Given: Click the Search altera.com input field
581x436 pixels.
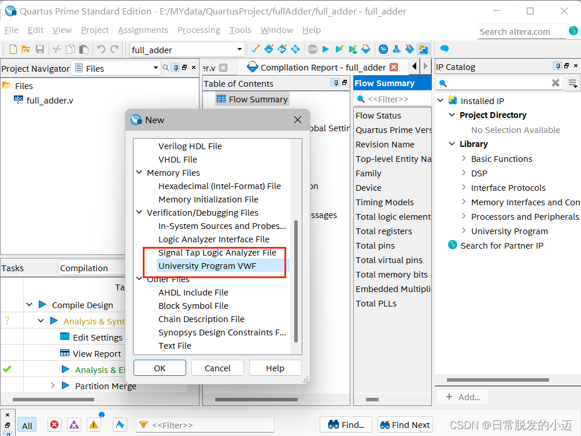Looking at the screenshot, I should pos(521,31).
